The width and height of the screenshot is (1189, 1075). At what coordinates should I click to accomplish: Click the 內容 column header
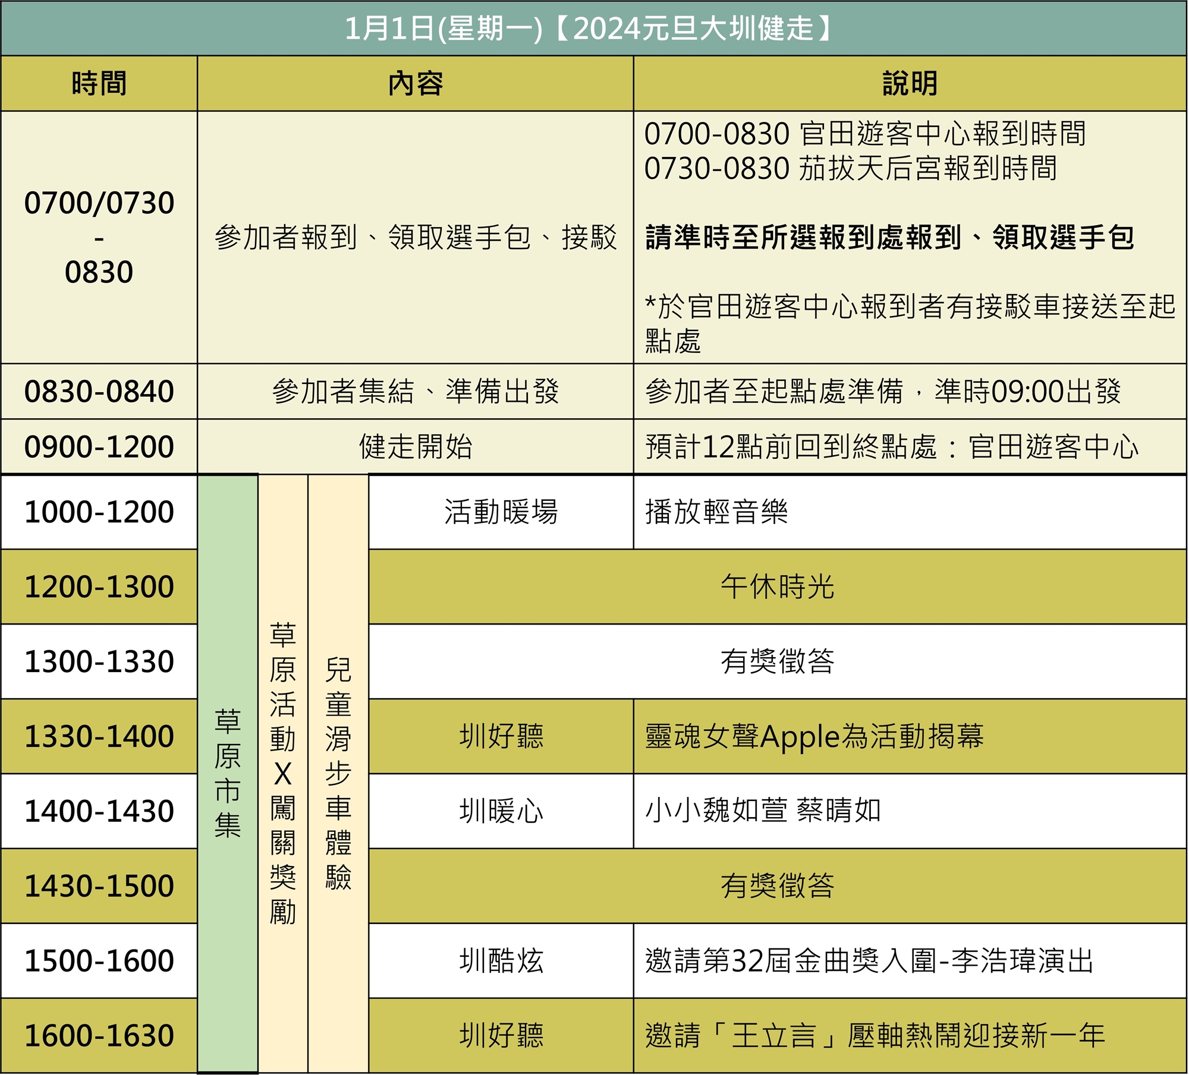click(x=415, y=83)
